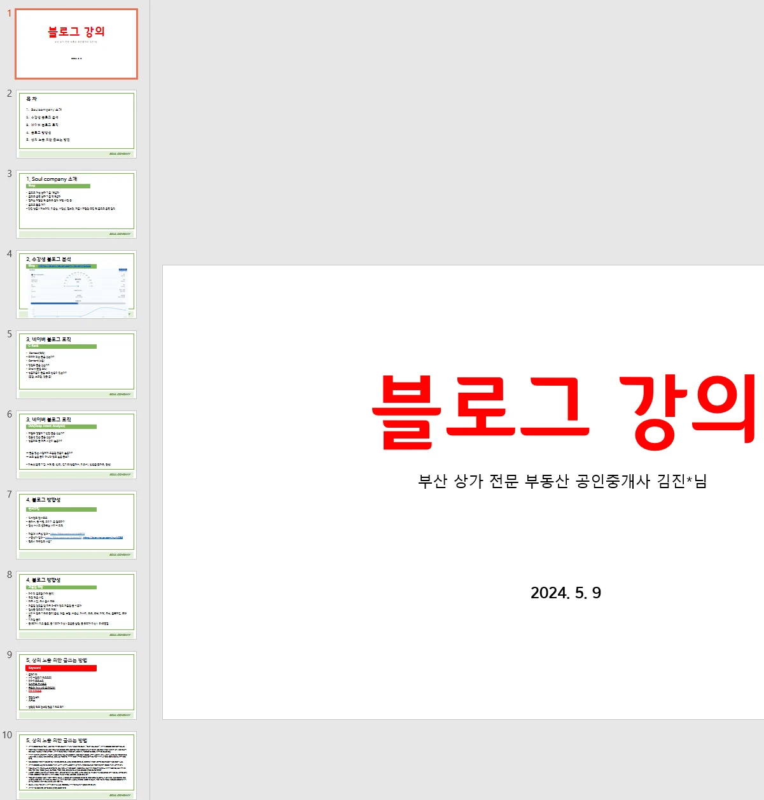Image resolution: width=764 pixels, height=800 pixels.
Task: Click the red Keyword header bar on slide 9
Action: (x=60, y=668)
